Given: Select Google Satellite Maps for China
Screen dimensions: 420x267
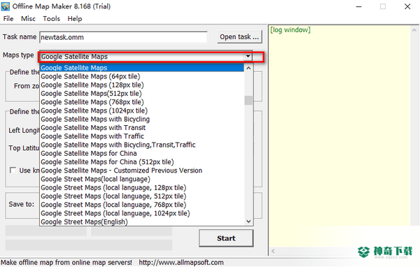Looking at the screenshot, I should tap(89, 153).
